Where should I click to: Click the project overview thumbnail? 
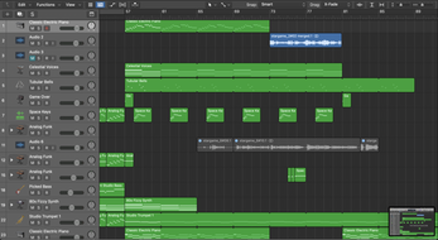pos(412,221)
